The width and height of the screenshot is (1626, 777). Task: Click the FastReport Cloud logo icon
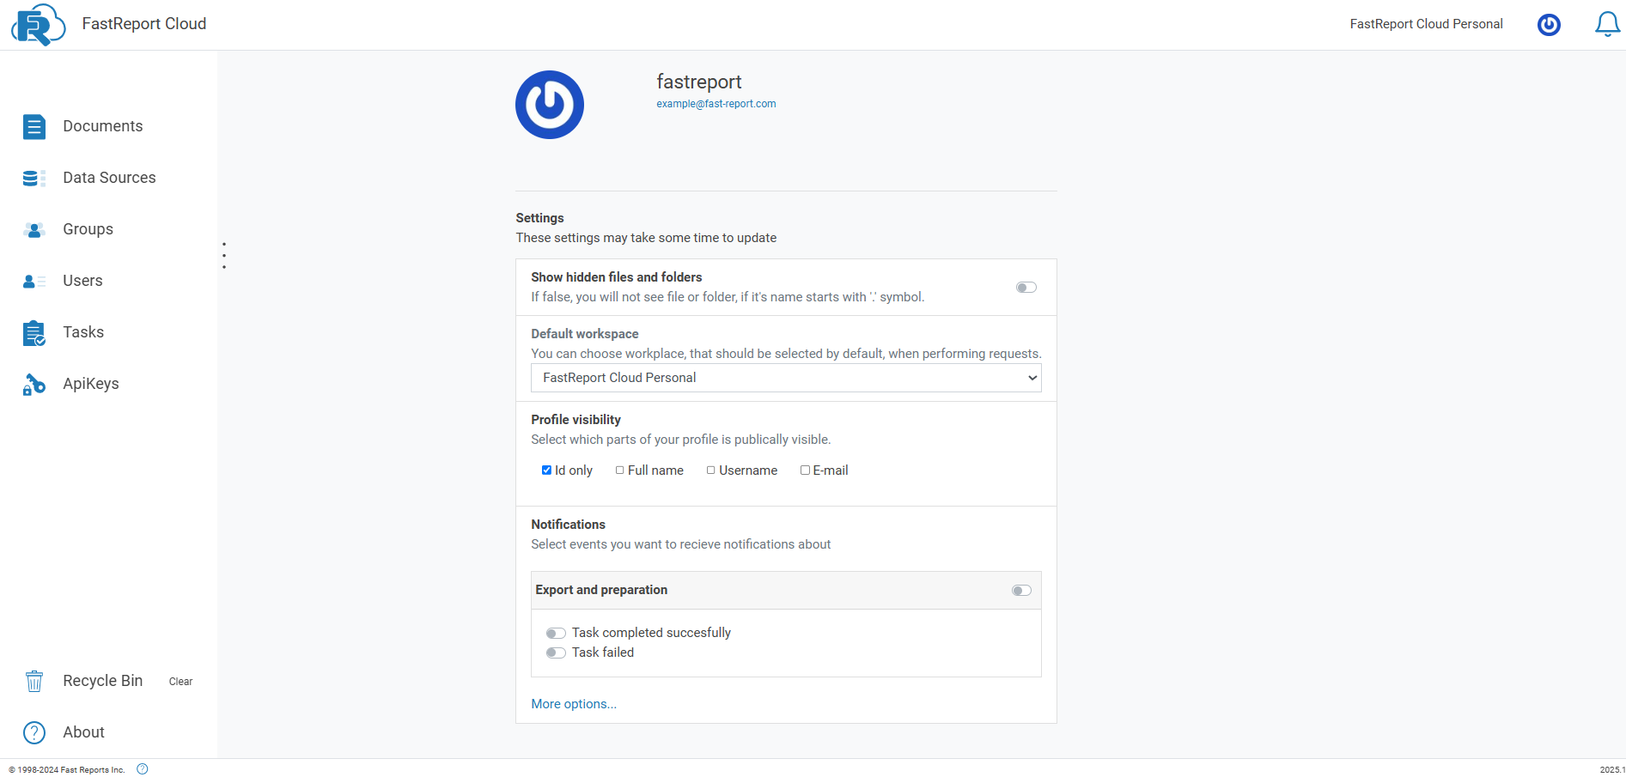tap(39, 24)
